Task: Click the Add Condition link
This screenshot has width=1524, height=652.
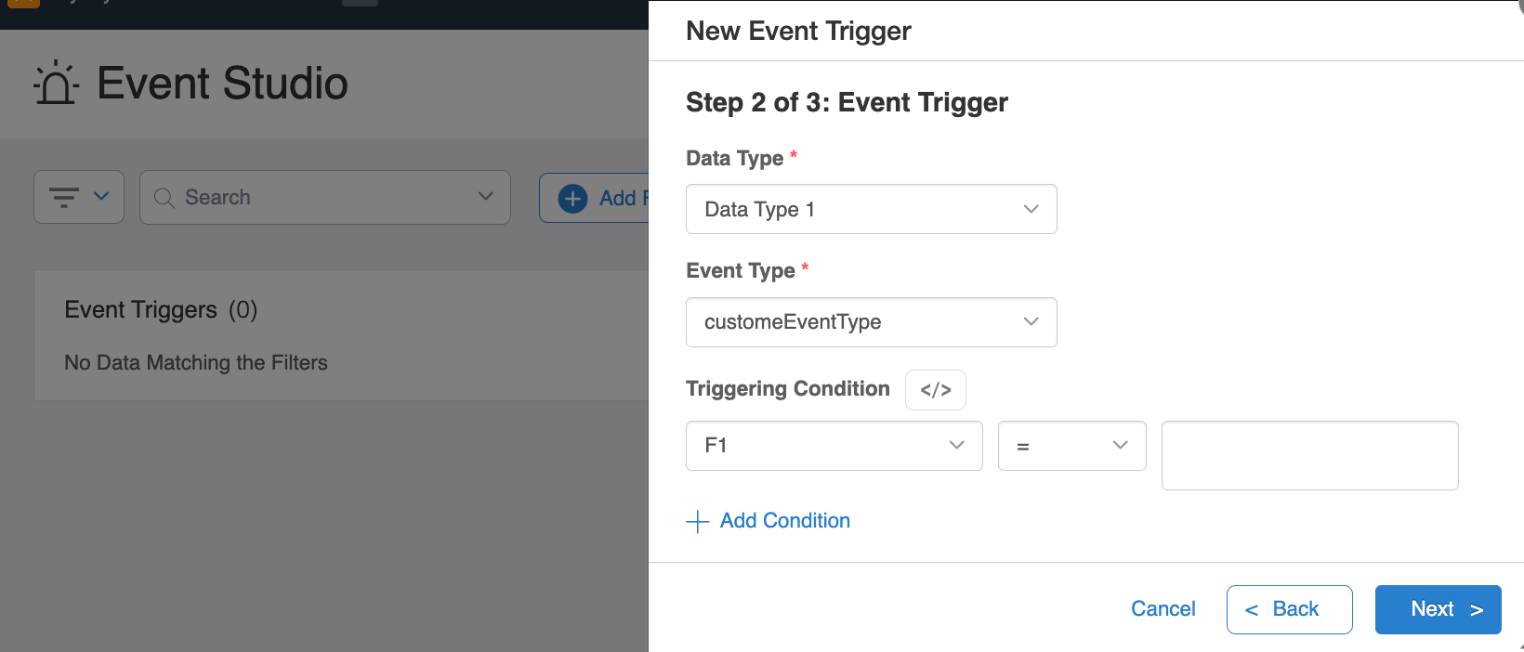Action: (x=784, y=521)
